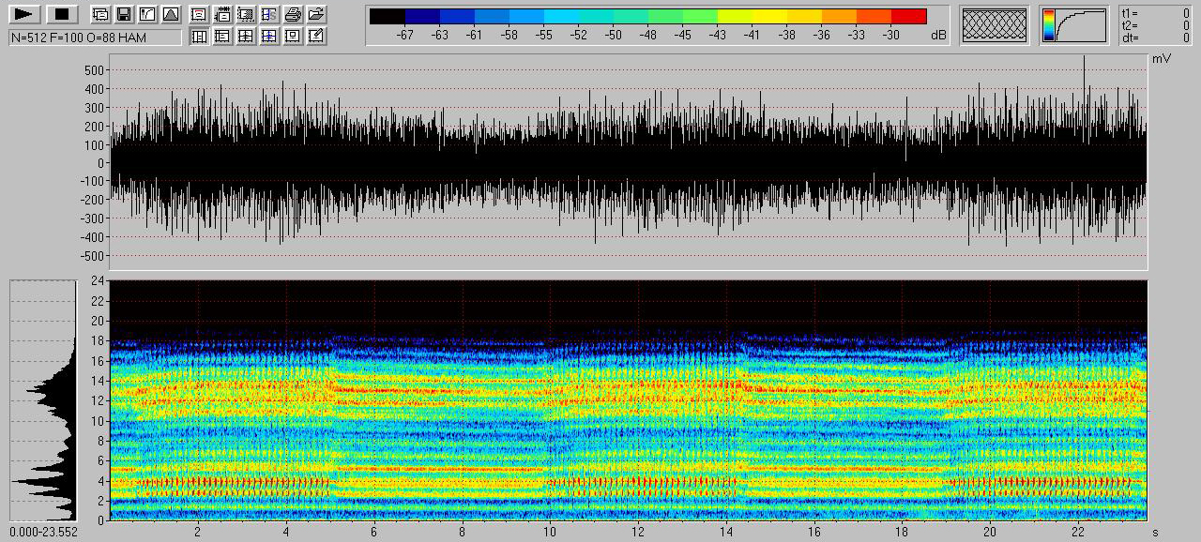Click the overlapping windows copy icon
The image size is (1201, 542).
(x=99, y=14)
